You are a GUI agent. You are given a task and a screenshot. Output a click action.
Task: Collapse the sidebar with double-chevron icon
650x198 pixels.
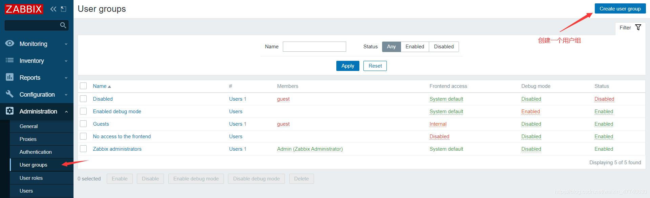(x=53, y=9)
